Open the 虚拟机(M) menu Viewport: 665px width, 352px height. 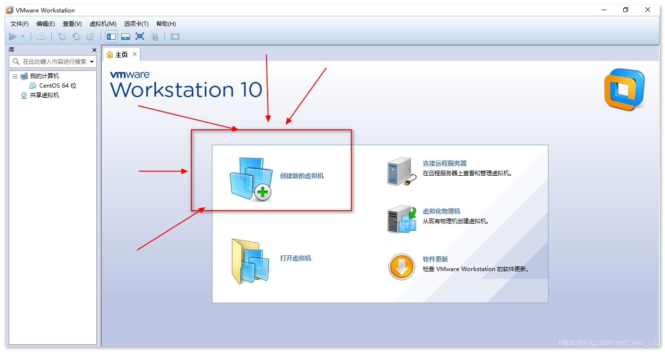coord(103,24)
